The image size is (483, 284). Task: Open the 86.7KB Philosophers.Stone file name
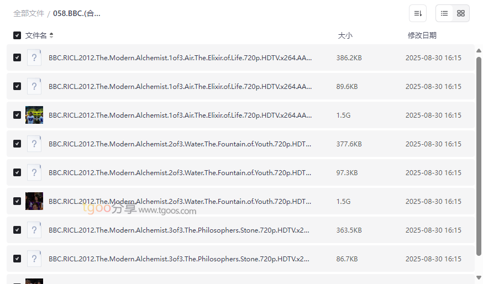click(x=179, y=259)
